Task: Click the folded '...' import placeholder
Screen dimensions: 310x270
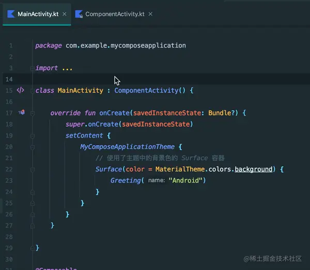Action: point(67,69)
